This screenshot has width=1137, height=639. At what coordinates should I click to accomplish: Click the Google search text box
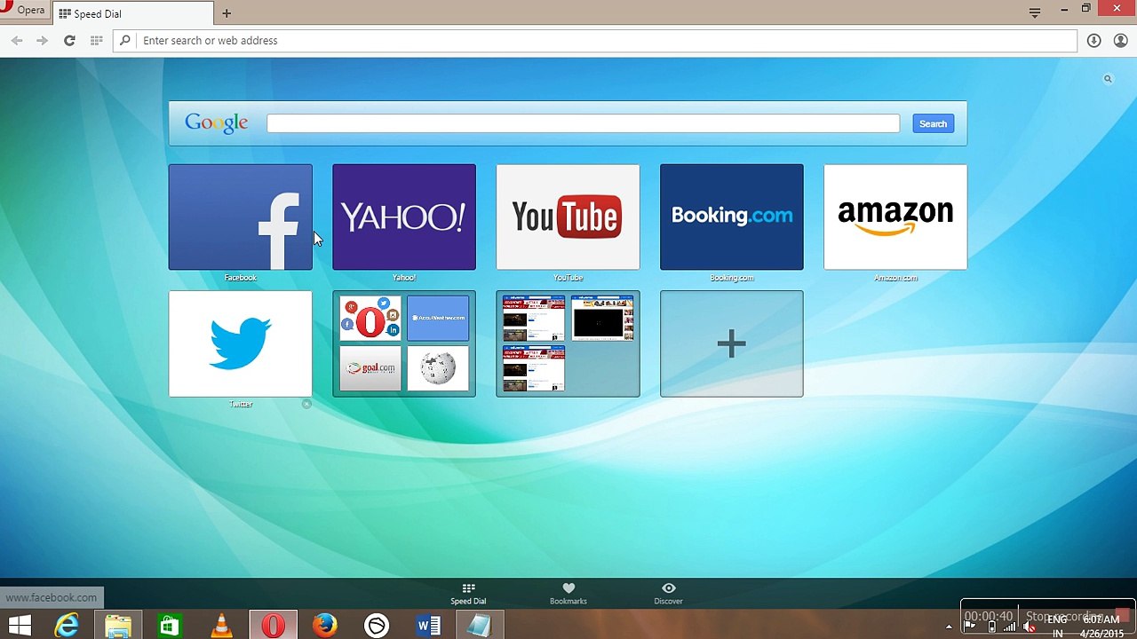tap(583, 123)
